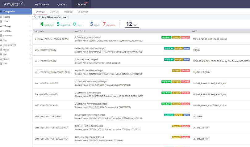Click the Companies grid icon in sidebar header
Image resolution: width=250 pixels, height=147 pixels.
[1, 11]
